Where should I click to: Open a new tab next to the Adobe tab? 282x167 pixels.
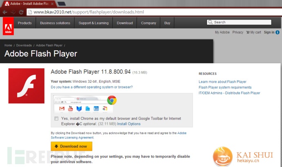(x=61, y=4)
